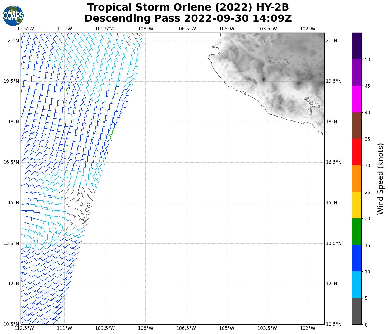Click the green wind barb near Socorro Island
388x334 pixels.
point(68,90)
